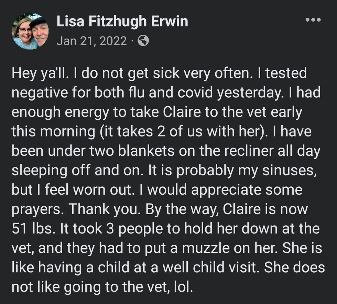Screen dimensions: 337x304
Task: Open the Jan 21, 2022 post timestamp
Action: (x=91, y=41)
